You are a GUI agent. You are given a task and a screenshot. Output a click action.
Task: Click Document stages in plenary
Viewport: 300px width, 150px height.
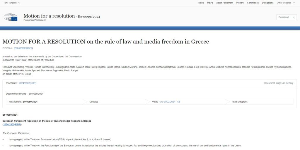point(279,83)
